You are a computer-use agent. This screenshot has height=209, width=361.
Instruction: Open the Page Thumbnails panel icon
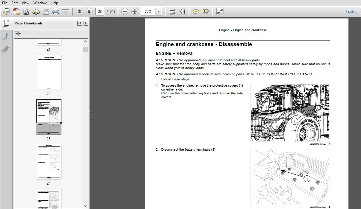click(5, 24)
